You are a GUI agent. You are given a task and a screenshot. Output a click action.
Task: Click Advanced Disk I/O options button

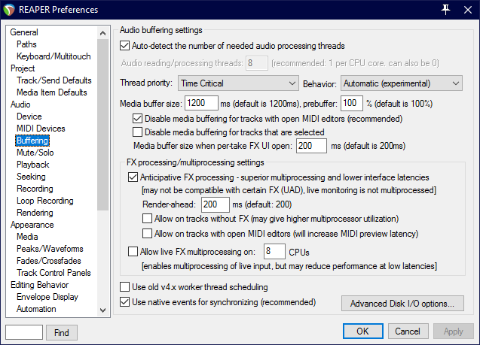coord(402,304)
